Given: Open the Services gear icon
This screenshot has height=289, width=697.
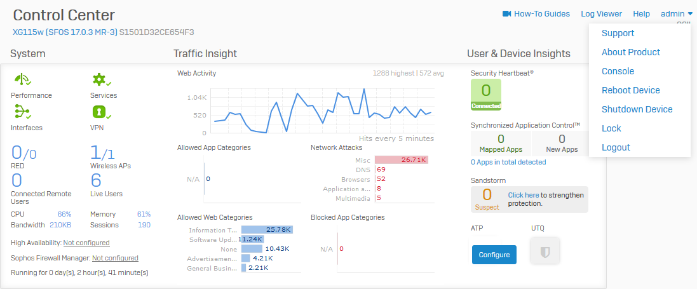Looking at the screenshot, I should coord(102,80).
